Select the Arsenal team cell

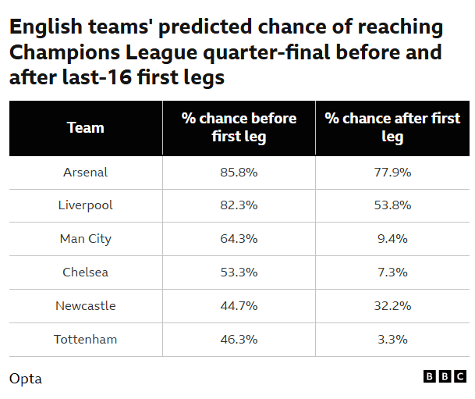[x=86, y=172]
